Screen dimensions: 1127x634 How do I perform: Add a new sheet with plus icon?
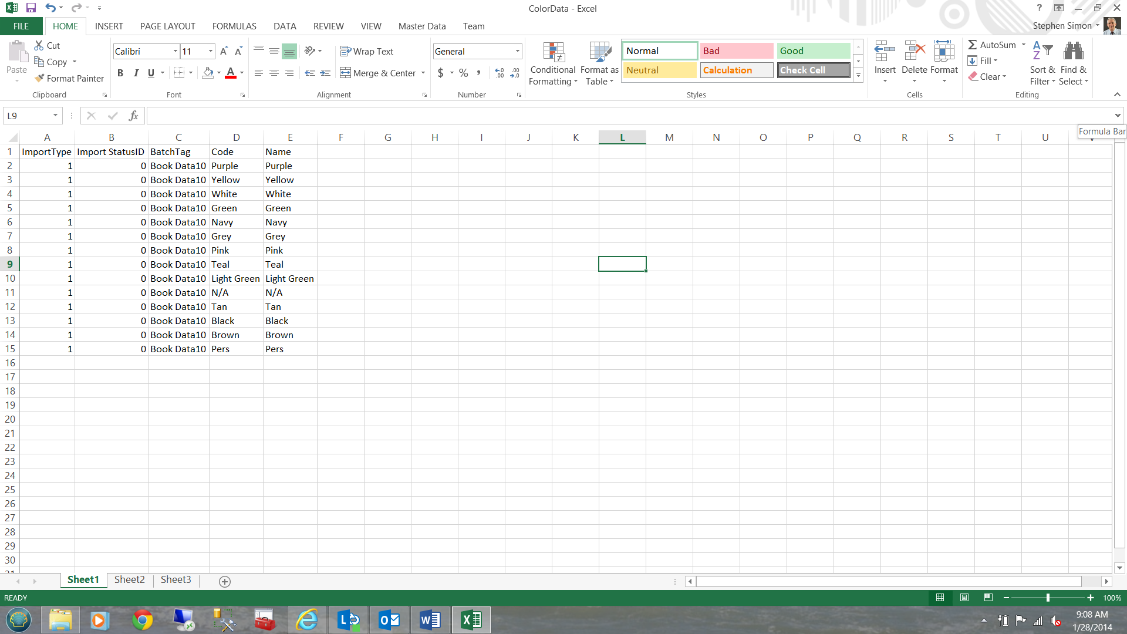click(x=224, y=581)
